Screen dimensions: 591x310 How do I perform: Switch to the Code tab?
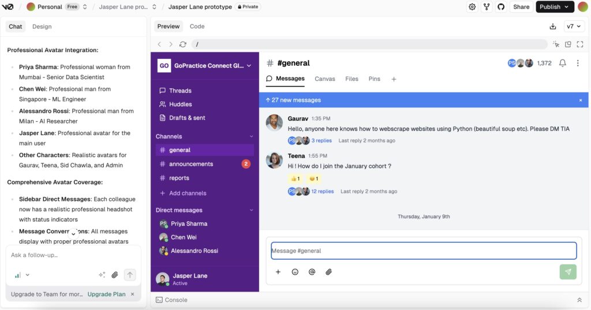pos(197,27)
